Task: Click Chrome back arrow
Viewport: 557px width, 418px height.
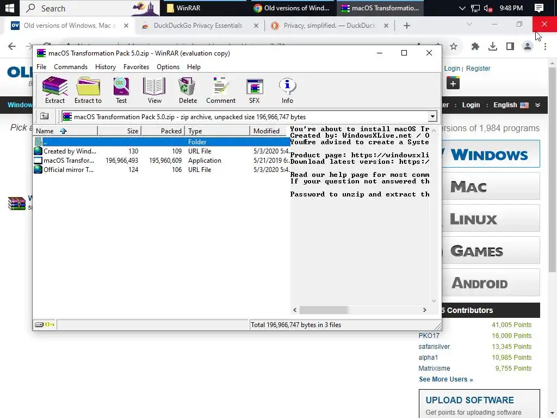Action: [12, 46]
